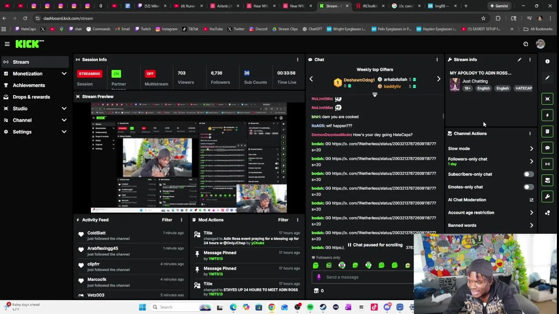559x314 pixels.
Task: Open the Stream info panel options menu
Action: tap(530, 60)
